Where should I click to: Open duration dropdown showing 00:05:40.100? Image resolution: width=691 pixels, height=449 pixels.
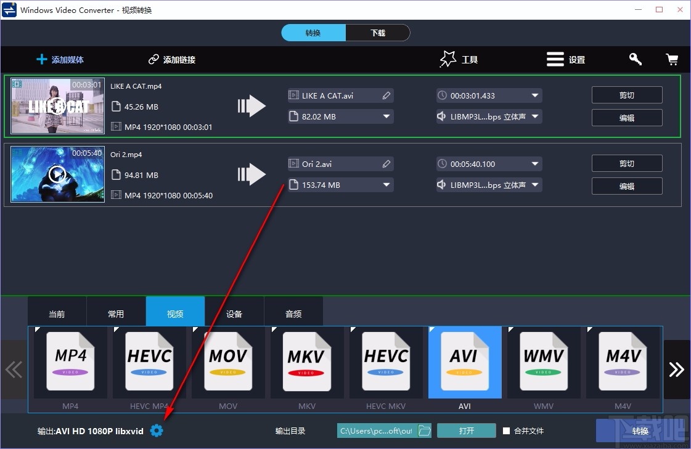(x=534, y=163)
